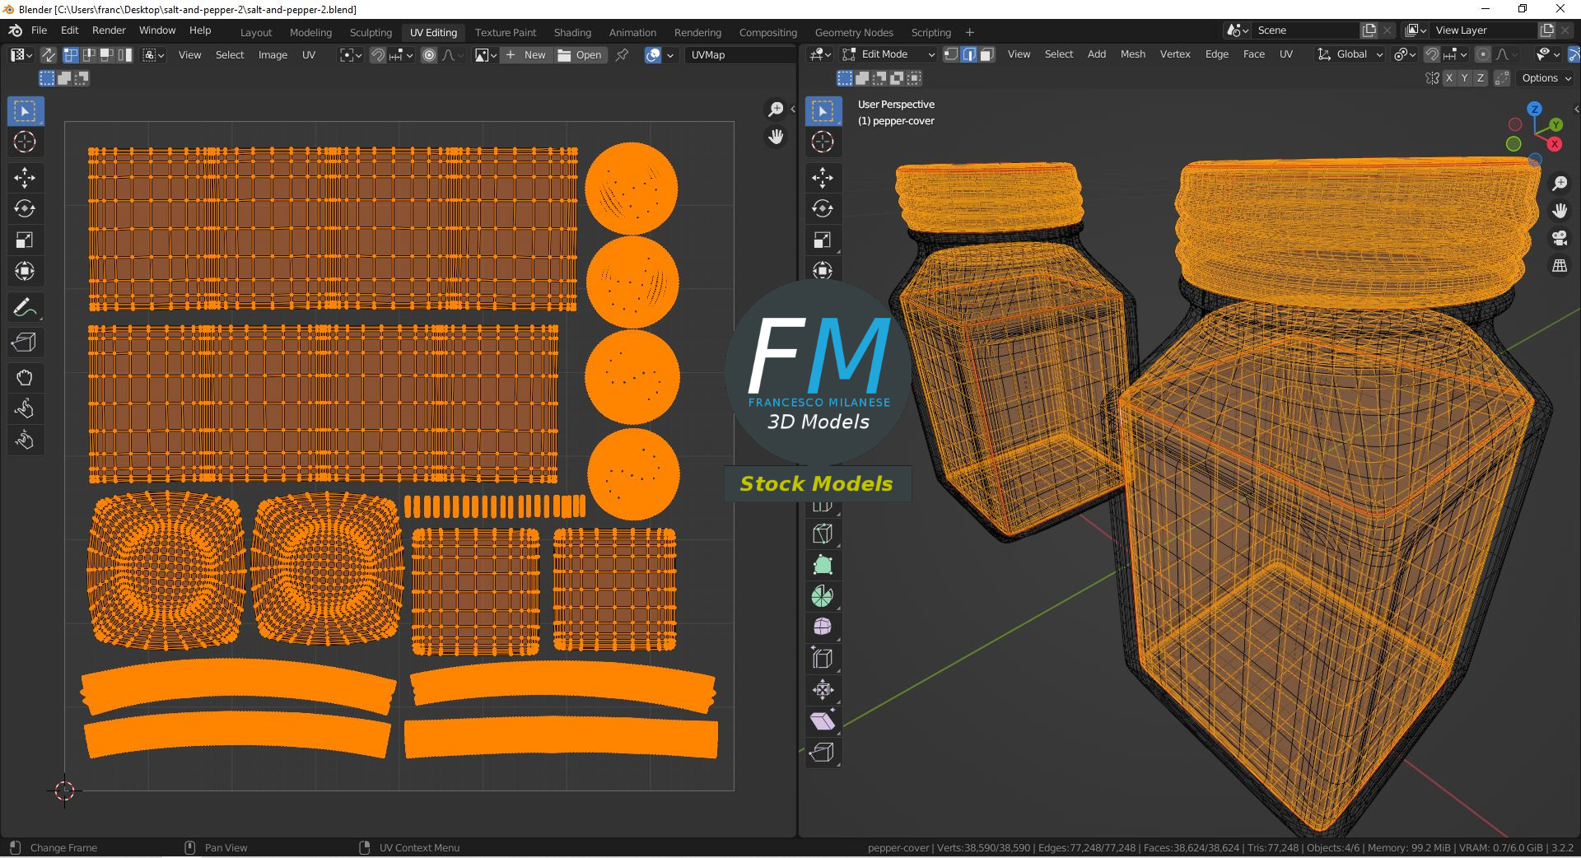Click the UVMap field in the UV editor
The height and width of the screenshot is (858, 1581).
739,55
